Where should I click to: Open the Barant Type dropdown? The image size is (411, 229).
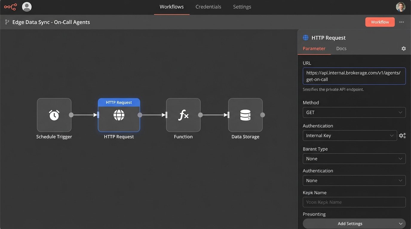(x=354, y=159)
